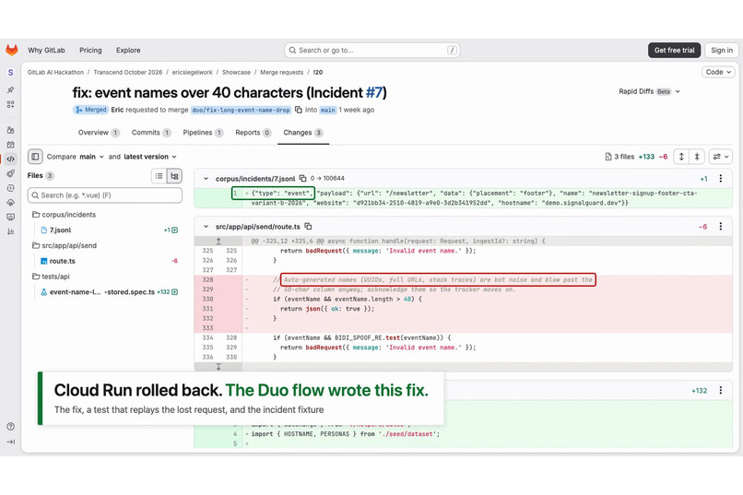Select the Changes tab
Viewport: 743px width, 495px height.
303,133
